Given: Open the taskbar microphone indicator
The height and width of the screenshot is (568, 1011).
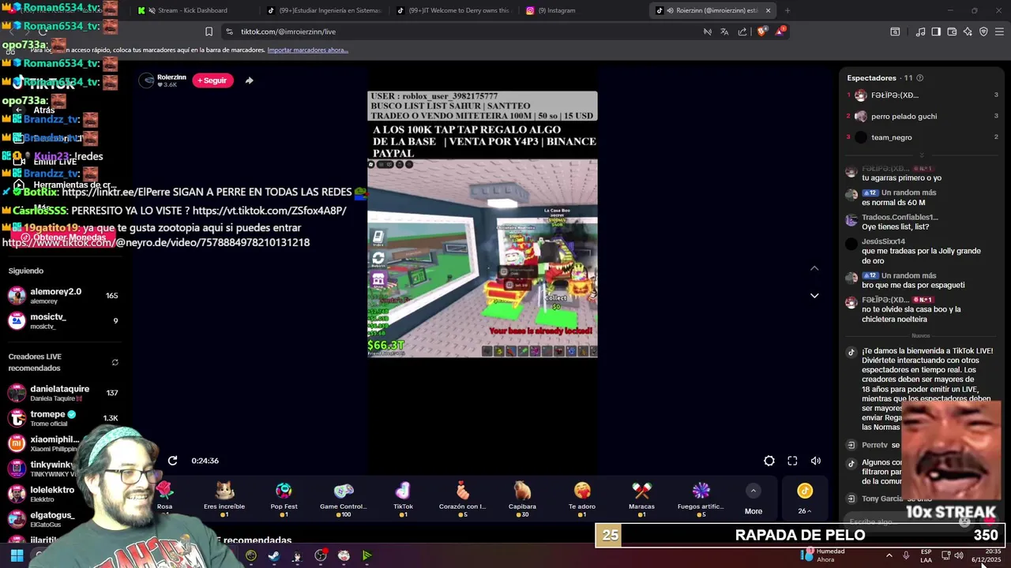Looking at the screenshot, I should coord(906,555).
